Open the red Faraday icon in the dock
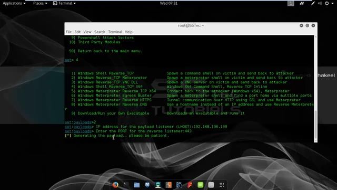 [190, 185]
